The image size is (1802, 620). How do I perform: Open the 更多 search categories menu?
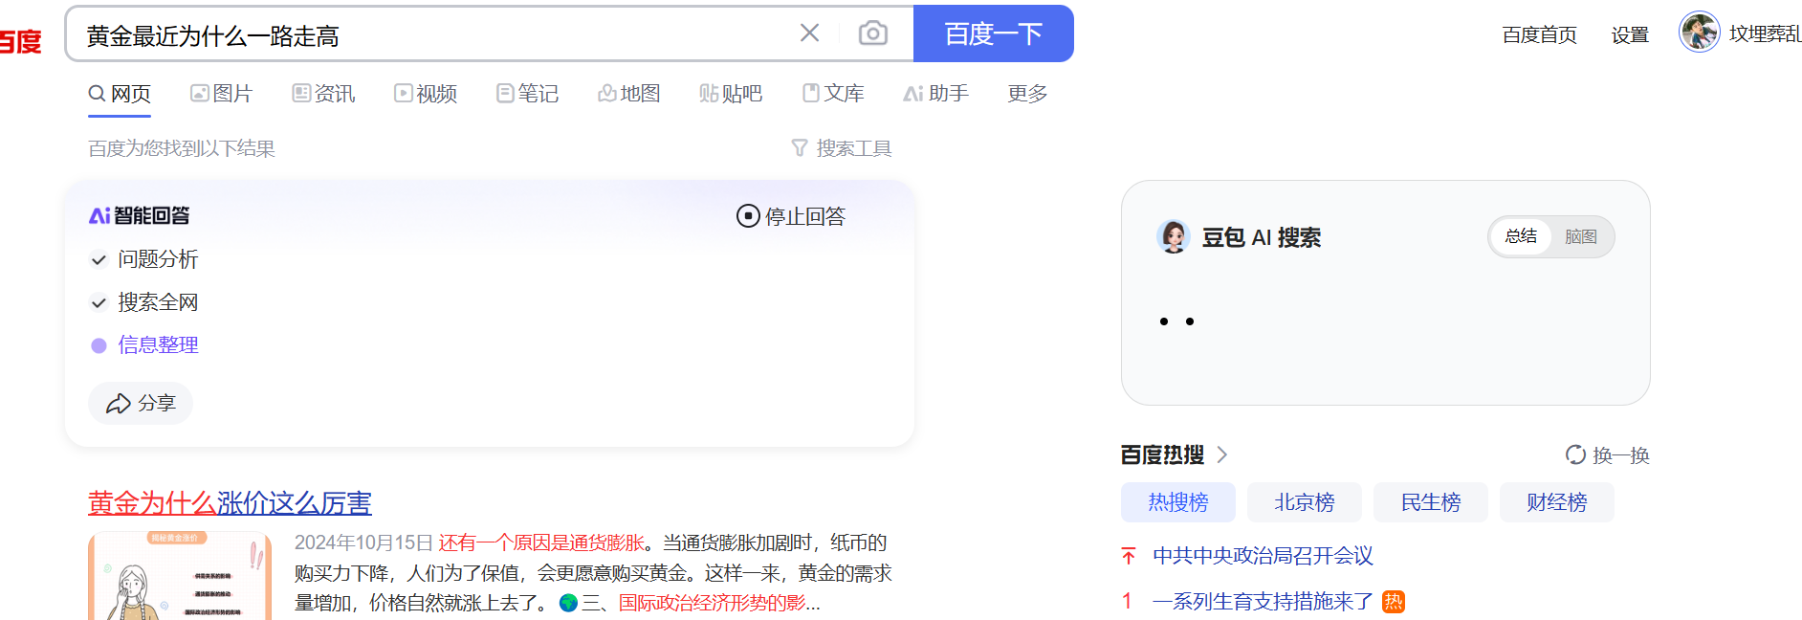(x=1027, y=93)
